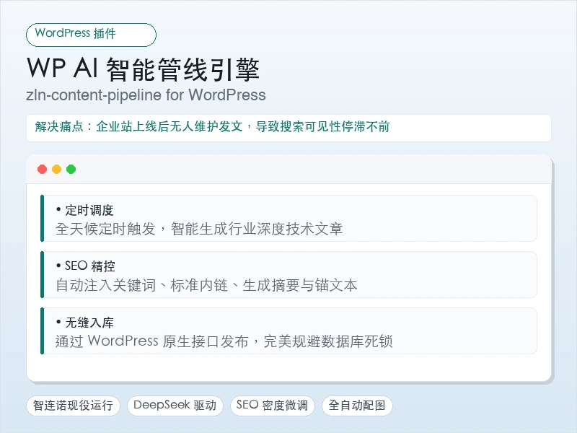This screenshot has height=433, width=577.
Task: Click the red close dot in mock window
Action: tap(43, 169)
